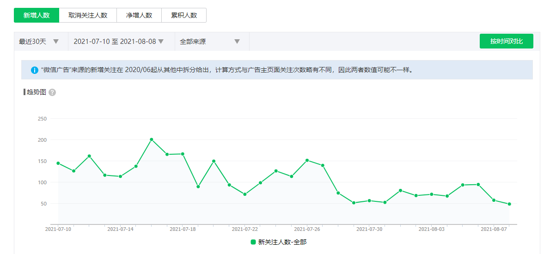
Task: Toggle the 新关注人数-全部 legend series label
Action: (282, 242)
